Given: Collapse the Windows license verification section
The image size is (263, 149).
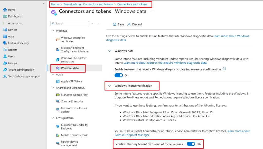Looking at the screenshot, I should click(x=109, y=86).
